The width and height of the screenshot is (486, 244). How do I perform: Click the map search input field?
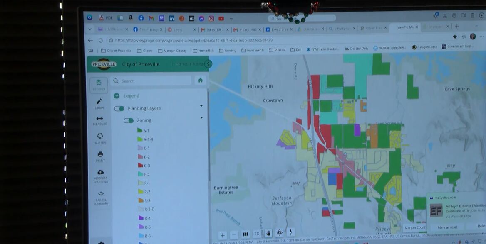pos(151,81)
